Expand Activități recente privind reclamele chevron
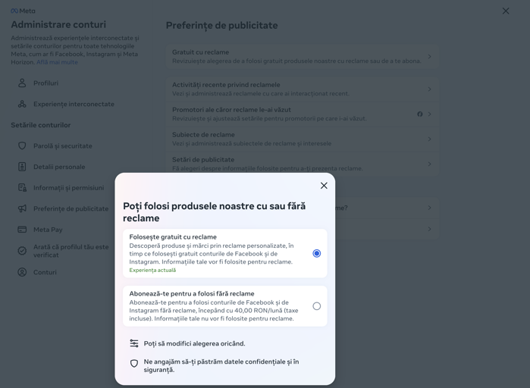The image size is (530, 388). (x=429, y=89)
